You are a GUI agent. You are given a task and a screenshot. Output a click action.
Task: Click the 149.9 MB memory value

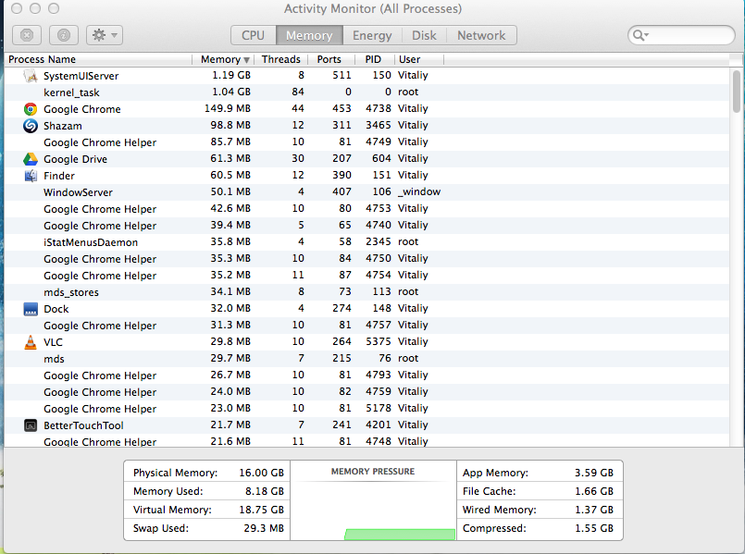(x=228, y=108)
